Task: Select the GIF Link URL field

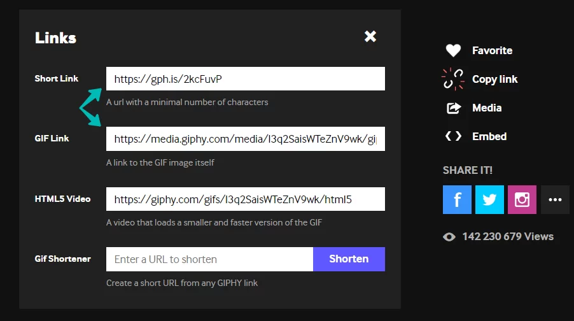Action: pyautogui.click(x=246, y=139)
